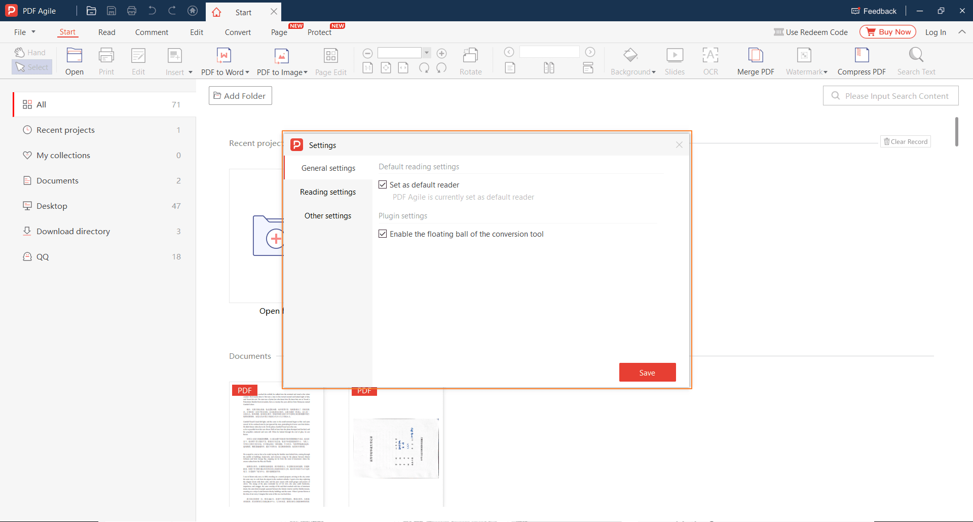The width and height of the screenshot is (973, 522).
Task: Click the save icon in title bar
Action: pos(111,11)
